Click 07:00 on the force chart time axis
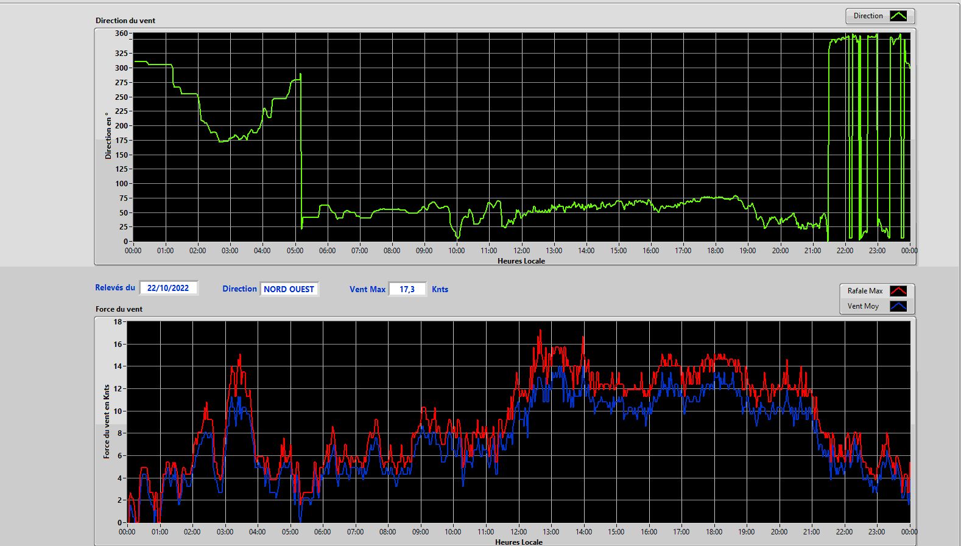 355,532
